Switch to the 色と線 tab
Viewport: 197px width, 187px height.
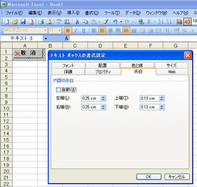click(x=137, y=65)
